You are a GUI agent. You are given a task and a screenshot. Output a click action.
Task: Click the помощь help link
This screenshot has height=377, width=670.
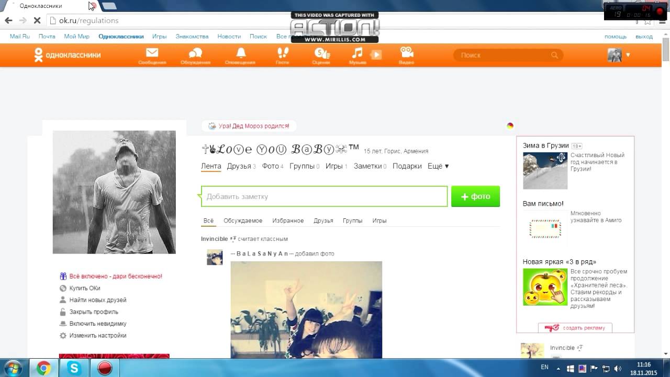coord(616,37)
